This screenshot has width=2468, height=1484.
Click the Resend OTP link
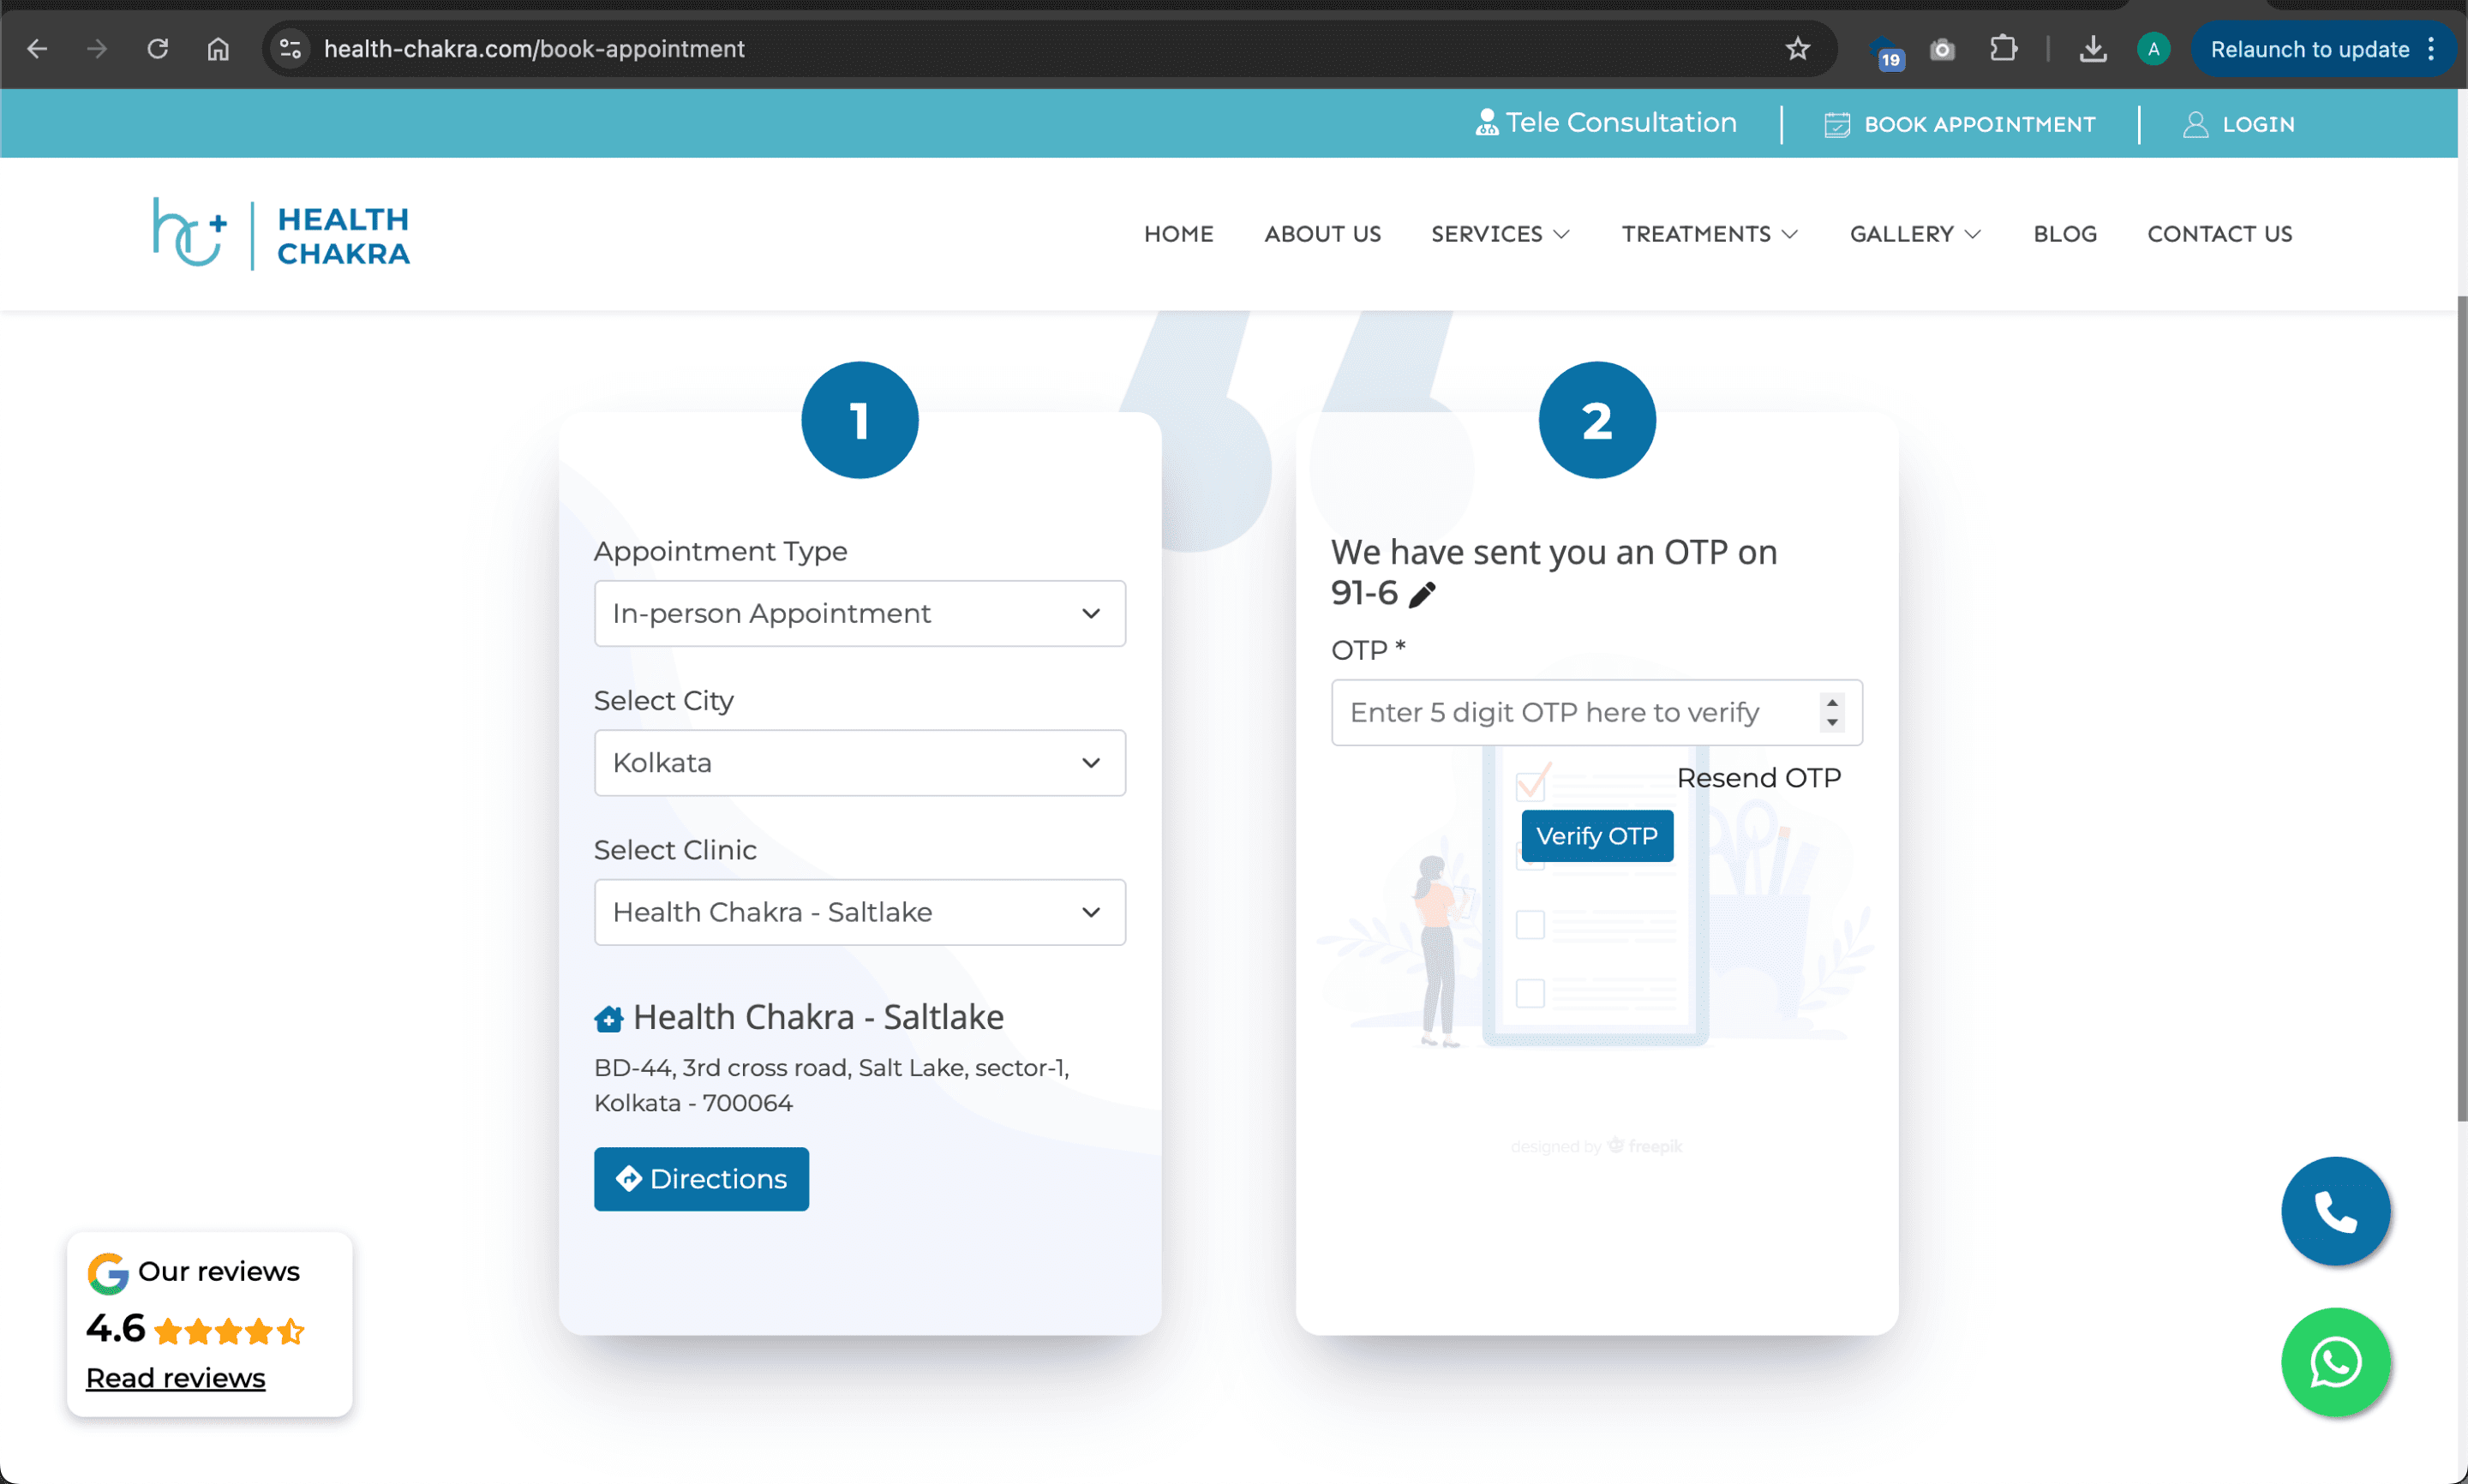pos(1758,778)
